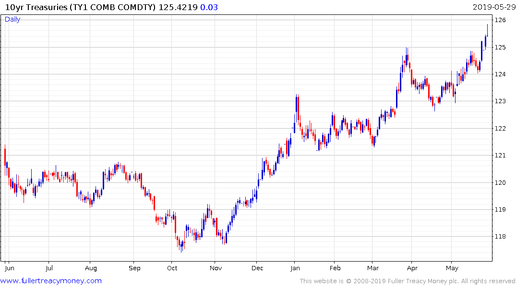Viewport: 516px width, 288px height.
Task: Click the copyright notice 'Fuller Treacy Money plc'
Action: (423, 281)
